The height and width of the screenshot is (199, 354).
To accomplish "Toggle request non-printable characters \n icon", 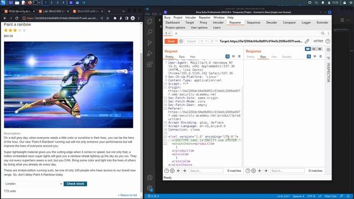I will (233, 56).
